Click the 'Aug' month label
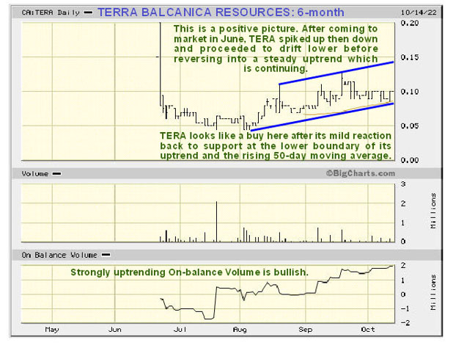Image resolution: width=453 pixels, height=348 pixels. pos(240,330)
